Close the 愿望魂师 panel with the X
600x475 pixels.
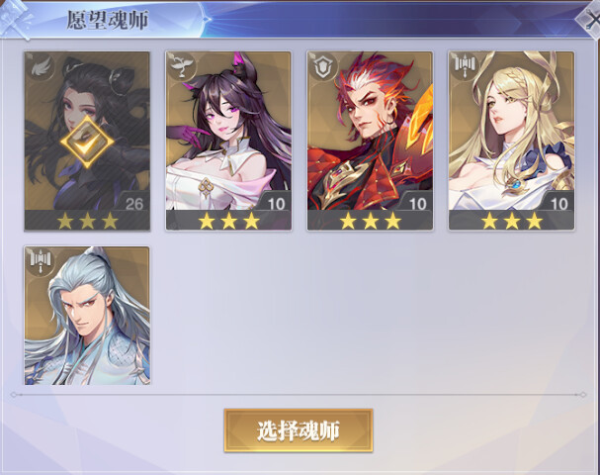(590, 20)
